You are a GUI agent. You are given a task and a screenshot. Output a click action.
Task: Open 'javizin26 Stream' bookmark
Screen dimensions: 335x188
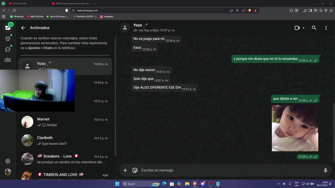tap(57, 16)
